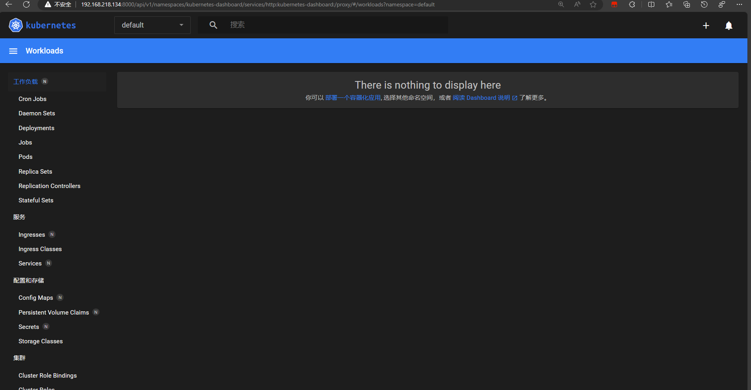The image size is (751, 390).
Task: Click the not-secure warning icon
Action: (x=48, y=4)
